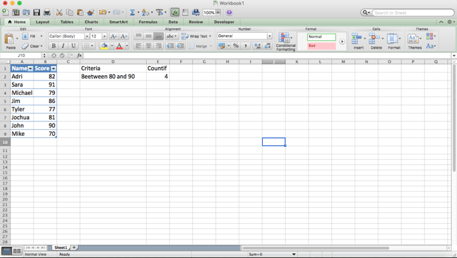This screenshot has width=457, height=258.
Task: Toggle Italic formatting
Action: (x=63, y=46)
